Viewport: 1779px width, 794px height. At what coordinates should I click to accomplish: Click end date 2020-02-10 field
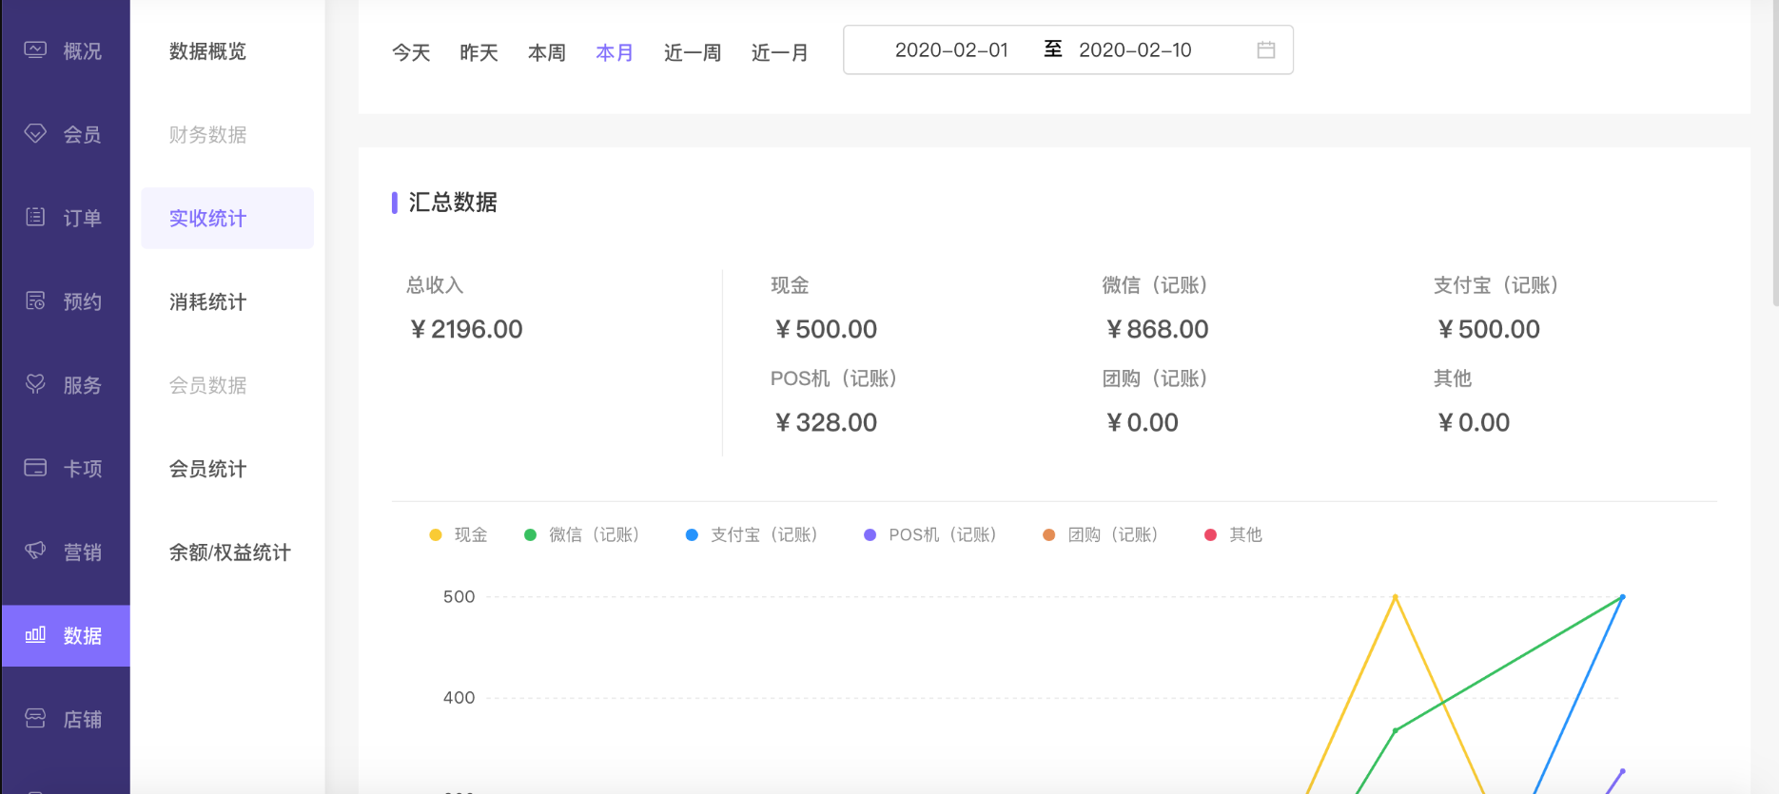coord(1135,49)
